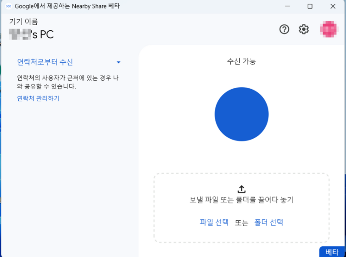Click the upload arrow icon in drop zone

point(241,189)
